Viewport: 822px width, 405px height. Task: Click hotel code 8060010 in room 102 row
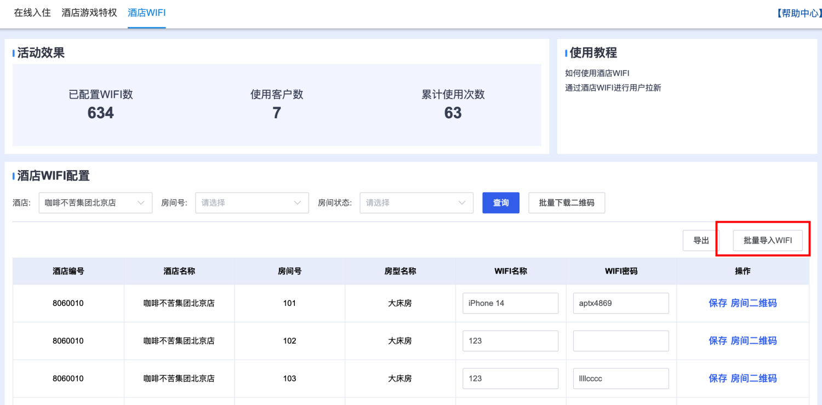(x=68, y=340)
